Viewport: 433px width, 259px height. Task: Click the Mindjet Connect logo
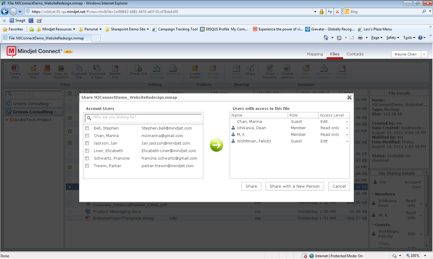(35, 51)
